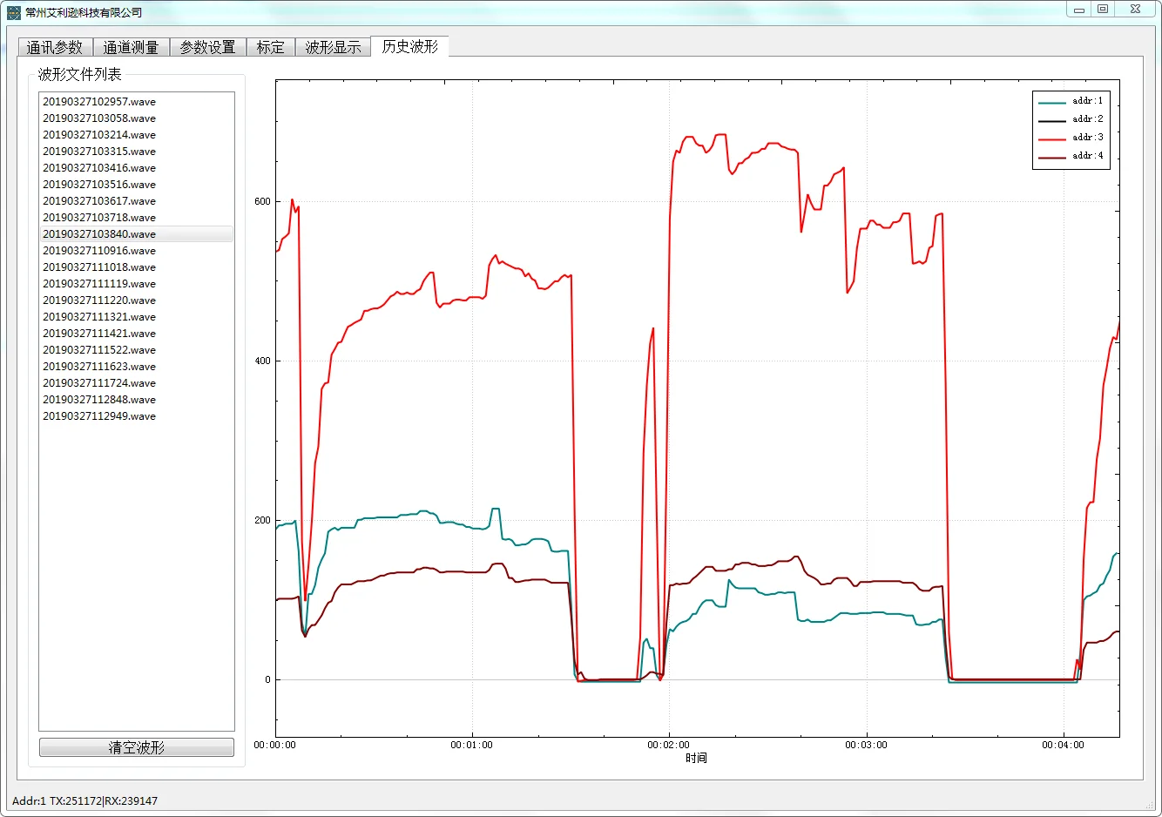Click the addr:3 legend entry
This screenshot has width=1162, height=817.
[1071, 138]
